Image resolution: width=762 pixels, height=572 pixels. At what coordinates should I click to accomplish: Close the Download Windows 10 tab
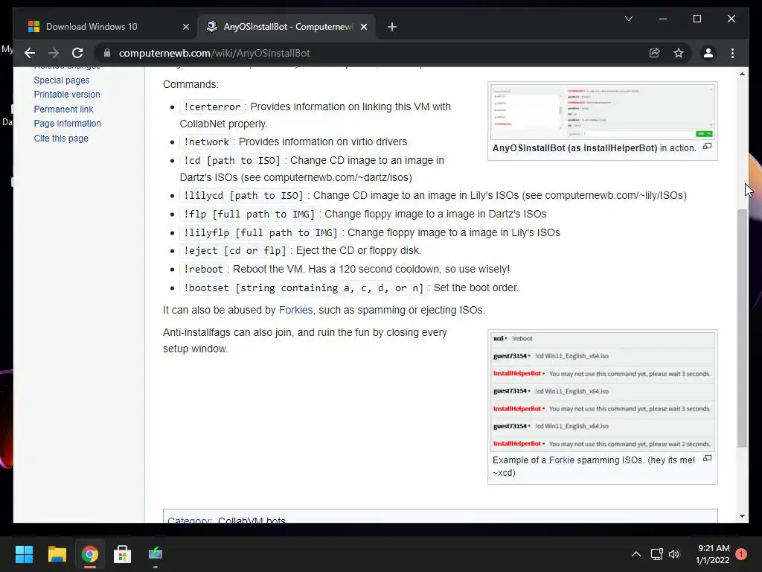185,27
